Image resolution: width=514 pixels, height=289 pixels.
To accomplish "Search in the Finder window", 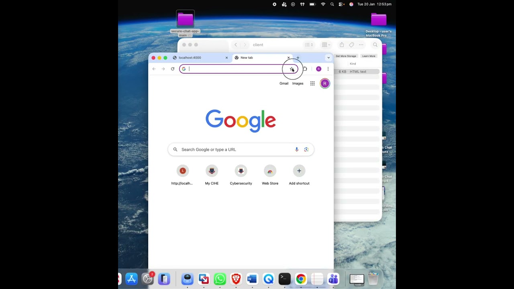I will pos(375,45).
